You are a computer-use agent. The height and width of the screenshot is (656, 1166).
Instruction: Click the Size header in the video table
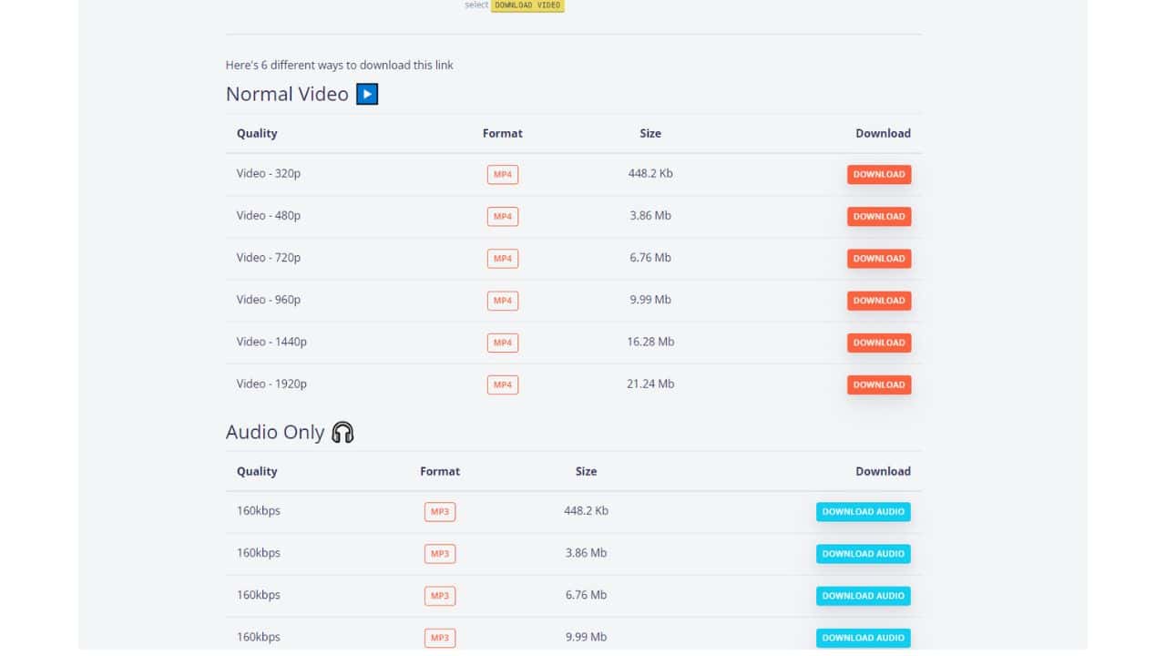coord(650,133)
